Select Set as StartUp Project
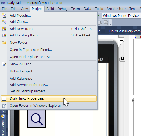The height and width of the screenshot is (136, 141). [49, 91]
